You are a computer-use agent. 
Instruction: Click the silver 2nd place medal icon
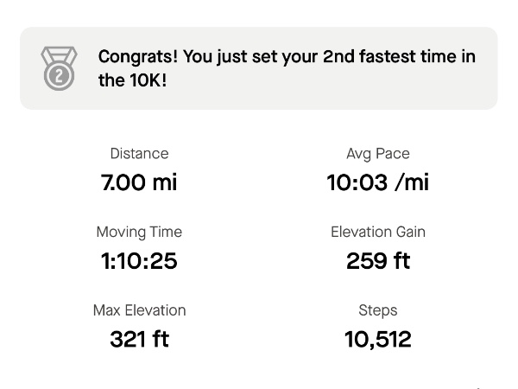click(x=59, y=68)
